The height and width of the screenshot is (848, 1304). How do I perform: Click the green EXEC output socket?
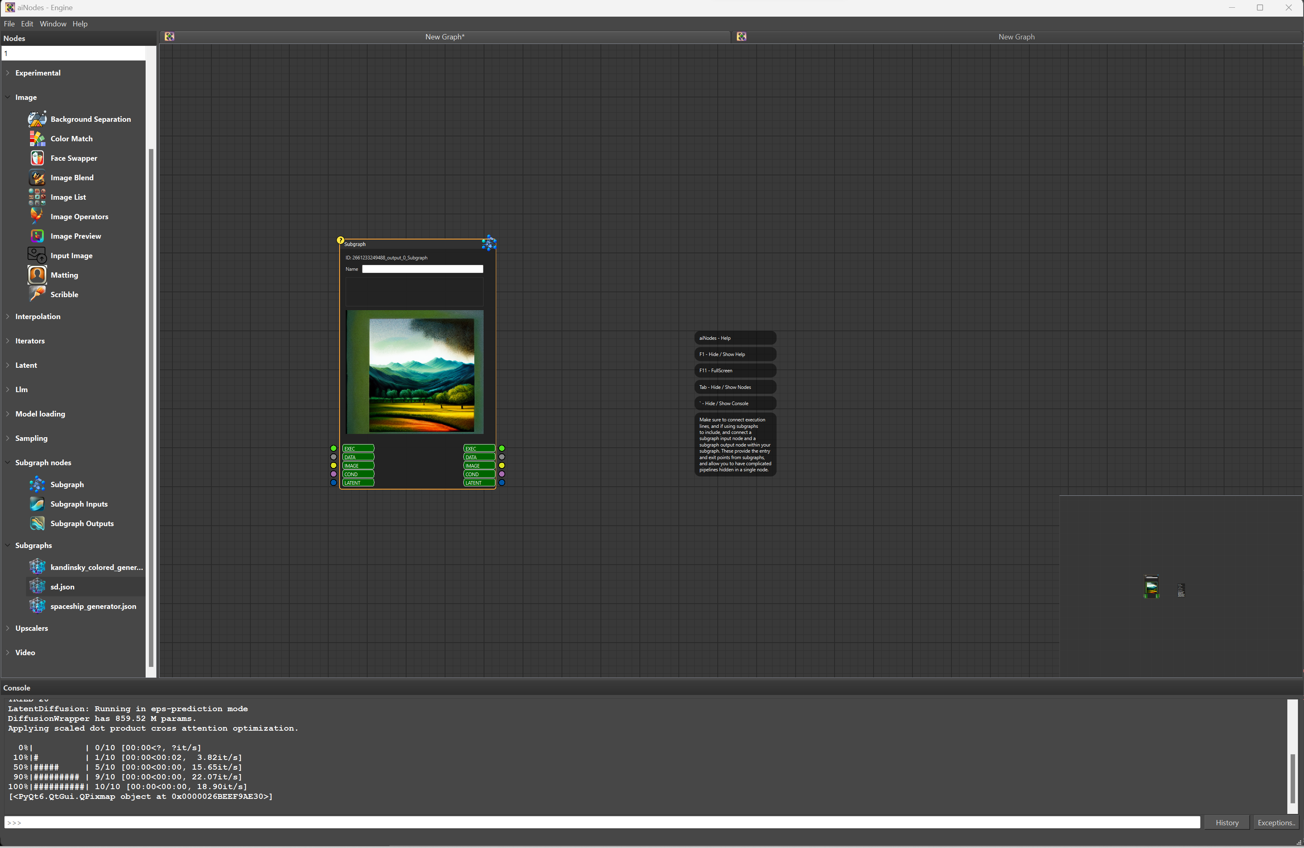502,449
